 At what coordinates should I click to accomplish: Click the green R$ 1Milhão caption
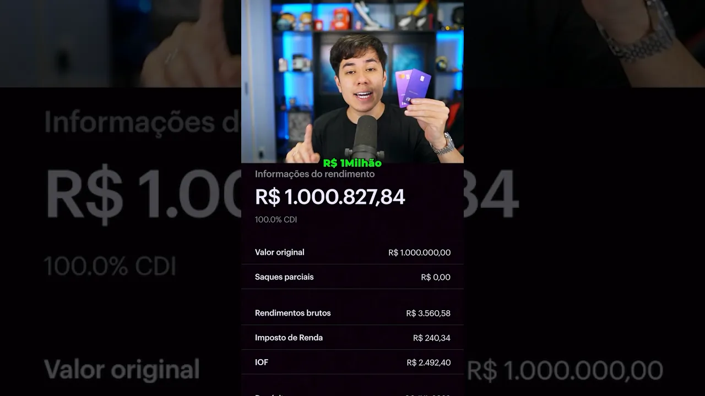coord(352,163)
